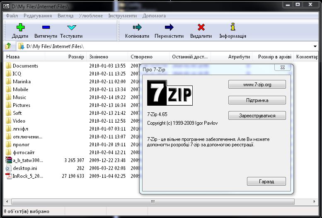The height and width of the screenshot is (218, 322).
Task: Click the blue minus Витягнути icon
Action: click(46, 27)
